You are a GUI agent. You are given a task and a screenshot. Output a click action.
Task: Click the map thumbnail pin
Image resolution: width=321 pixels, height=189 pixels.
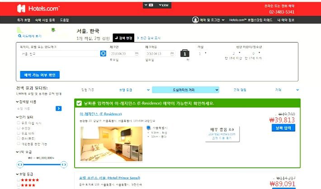(x=53, y=30)
